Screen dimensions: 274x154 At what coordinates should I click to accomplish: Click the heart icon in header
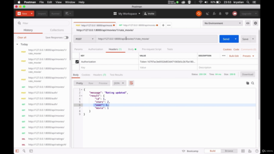click(x=227, y=14)
